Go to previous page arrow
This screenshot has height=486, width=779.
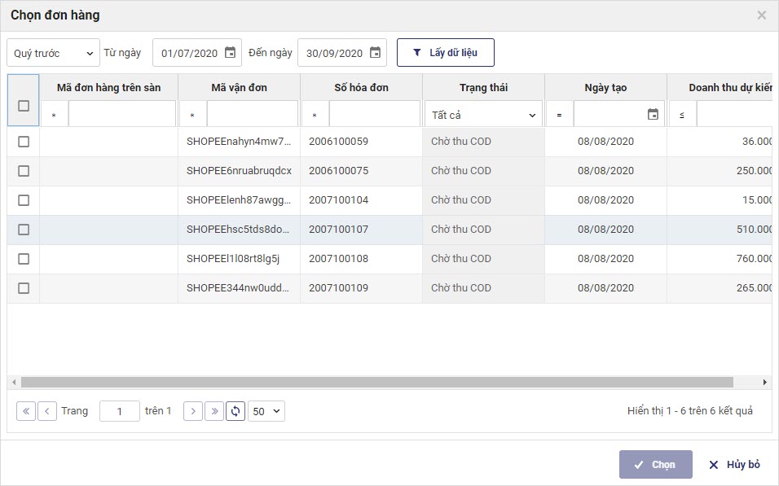click(47, 411)
